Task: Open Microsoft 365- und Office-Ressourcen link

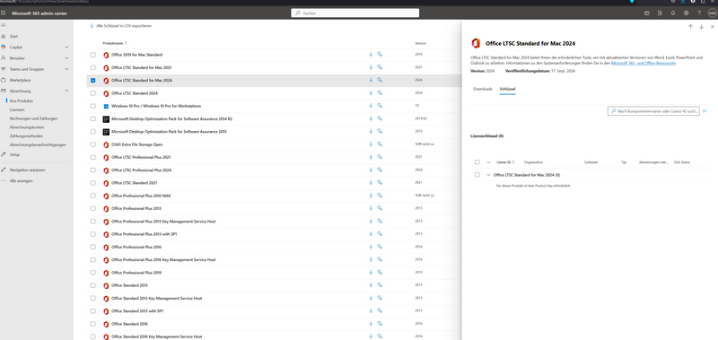Action: [644, 63]
